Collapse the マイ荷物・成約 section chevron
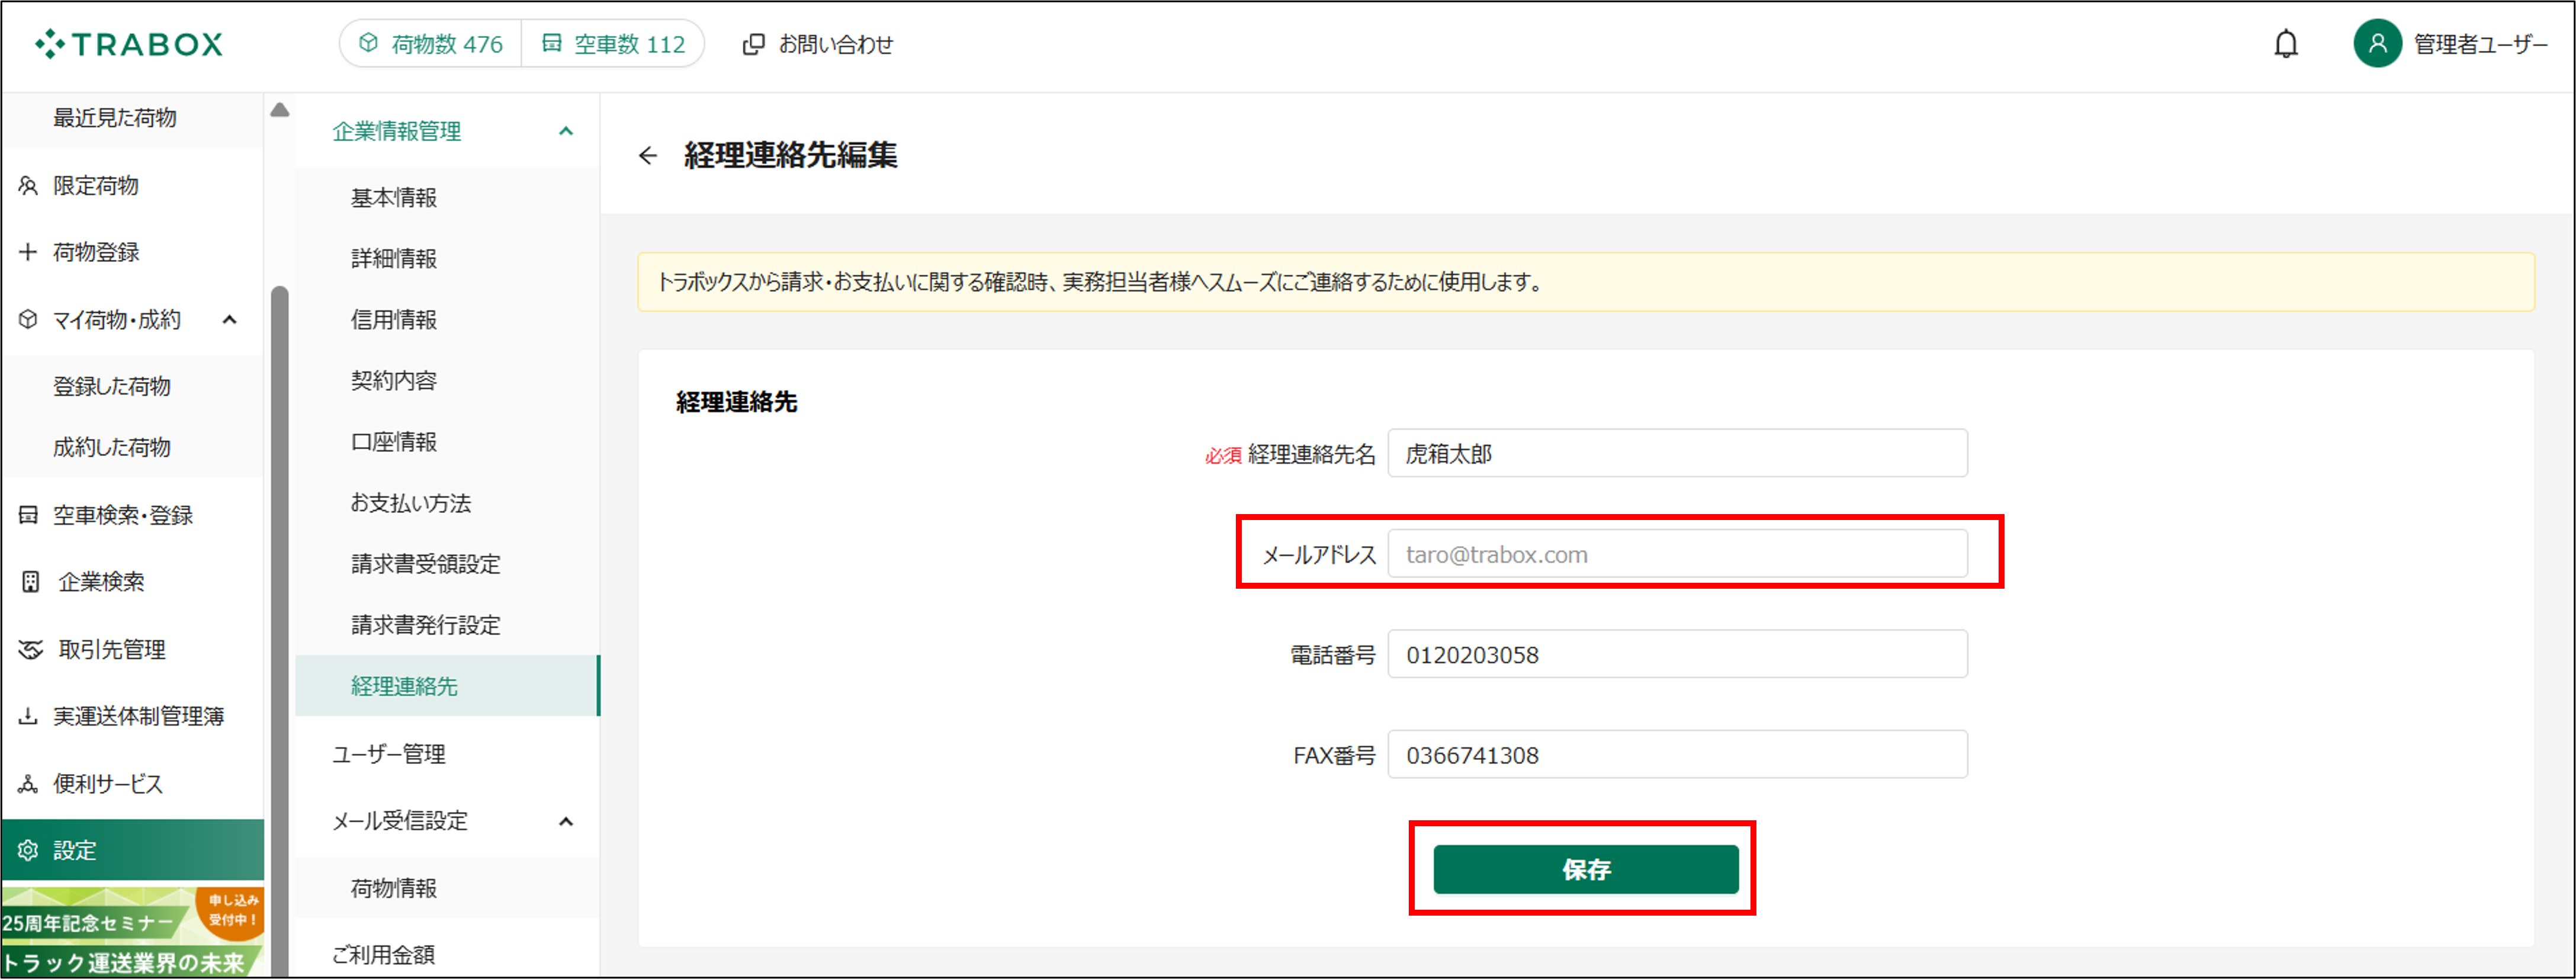Viewport: 2576px width, 979px height. click(x=229, y=320)
